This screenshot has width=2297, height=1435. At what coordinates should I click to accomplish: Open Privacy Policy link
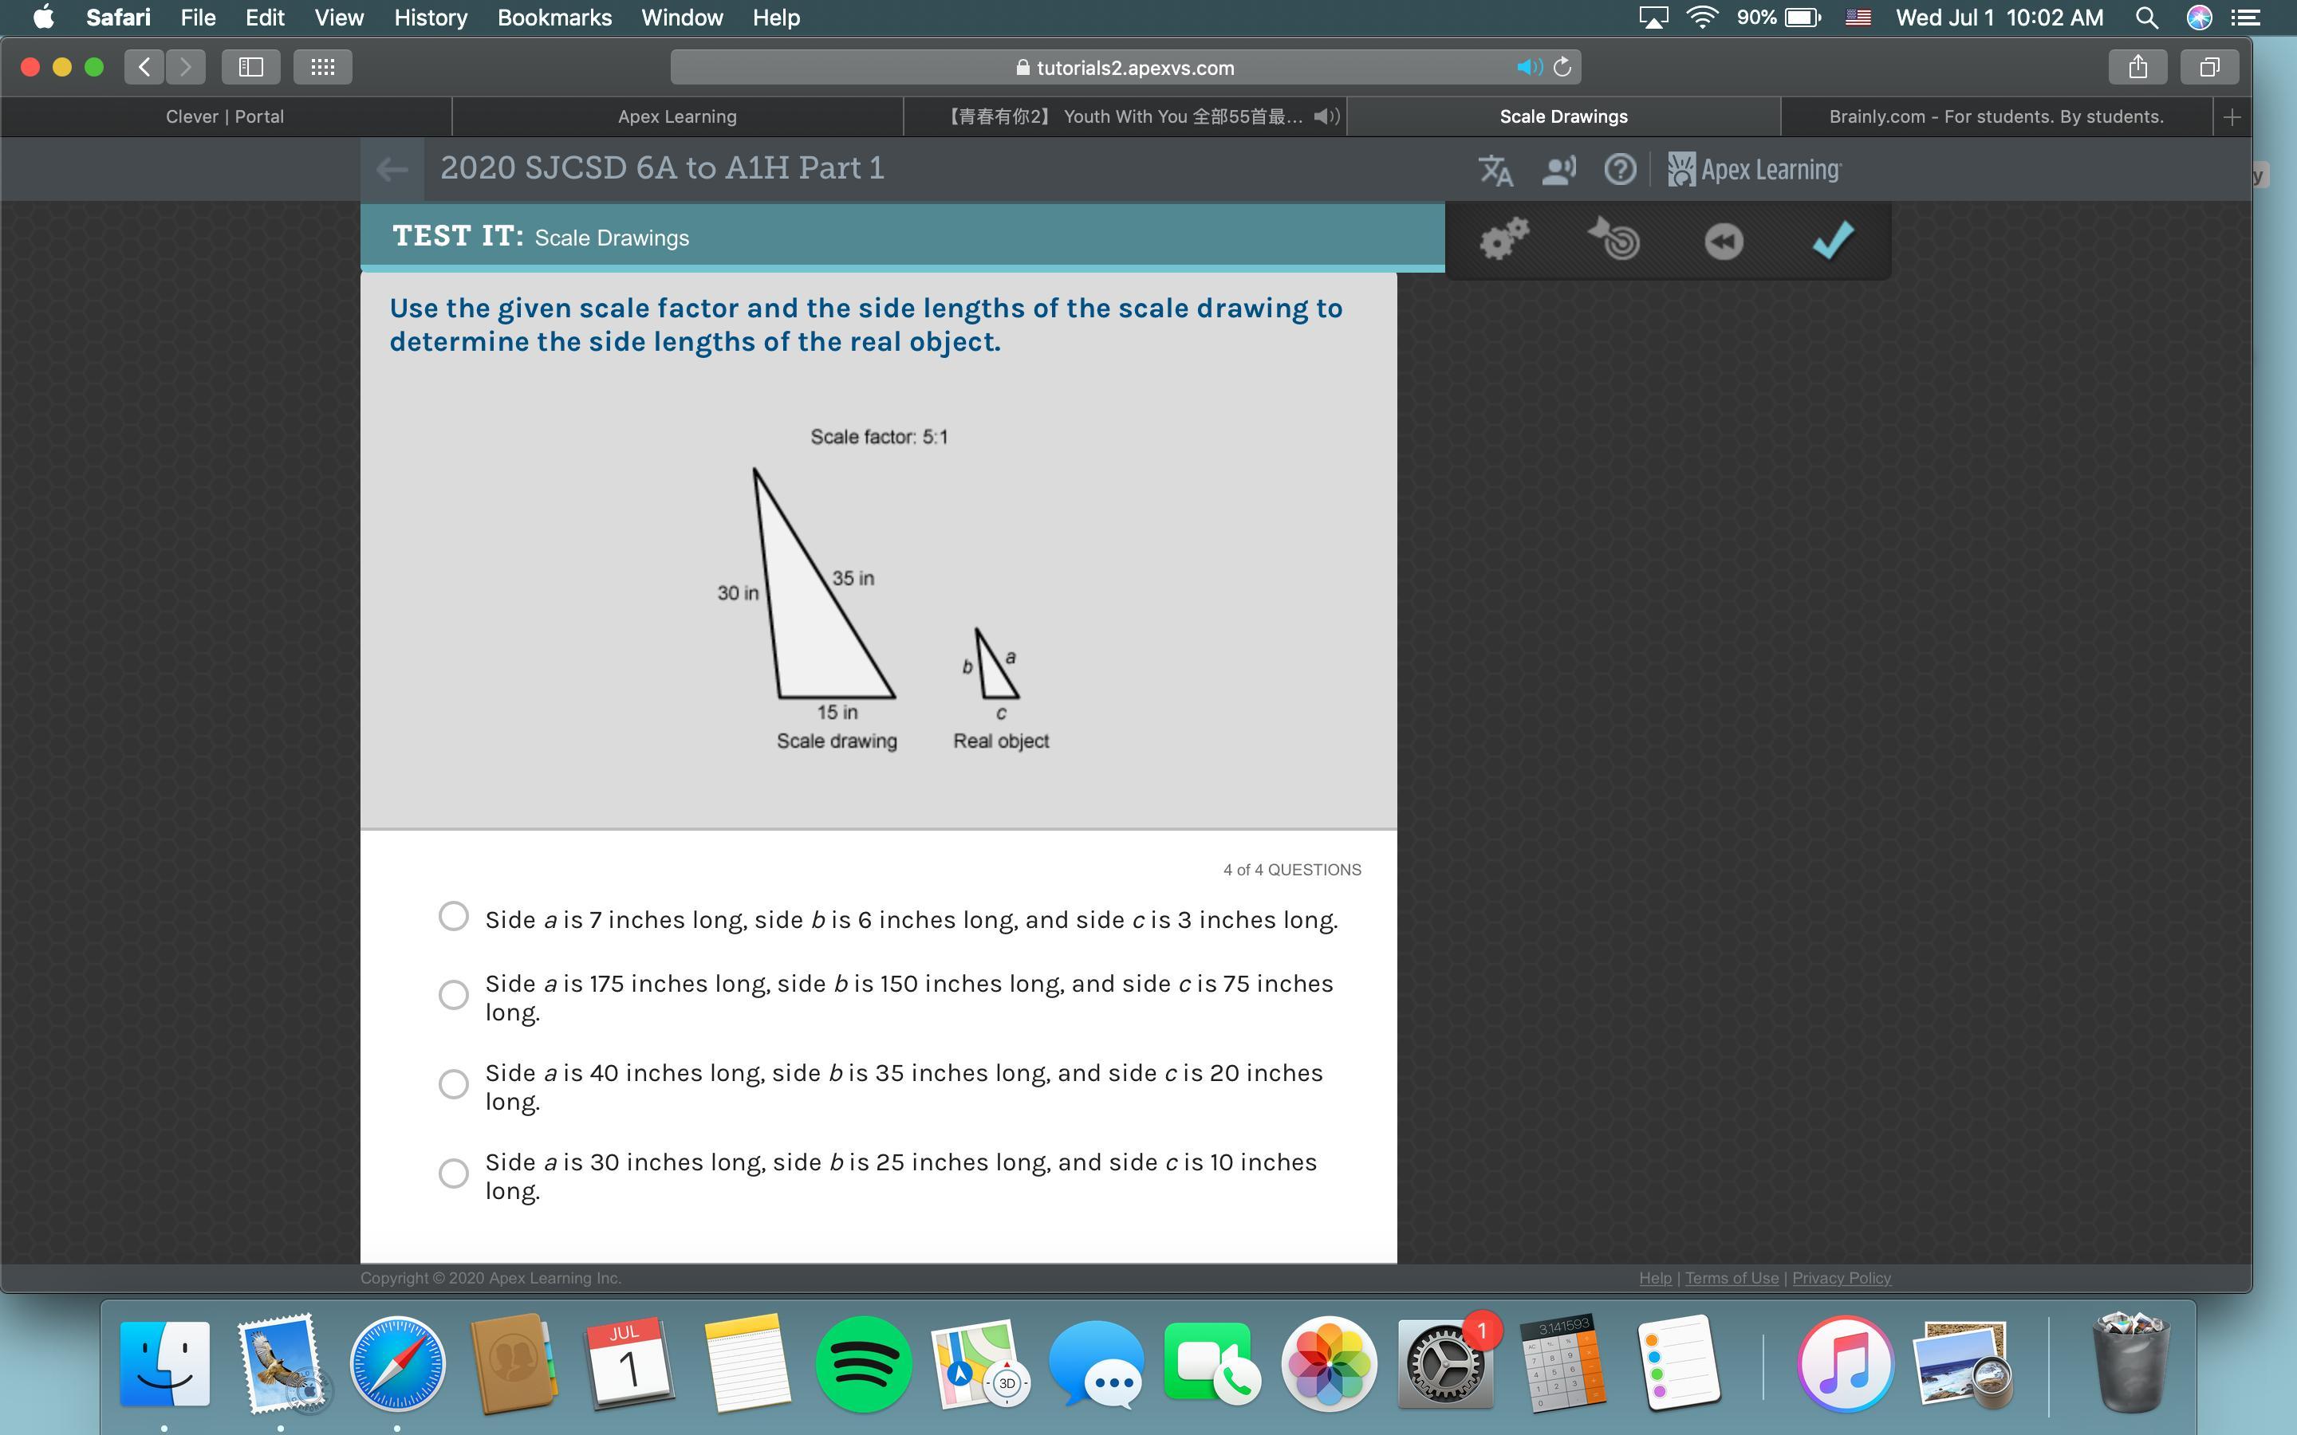(1841, 1279)
